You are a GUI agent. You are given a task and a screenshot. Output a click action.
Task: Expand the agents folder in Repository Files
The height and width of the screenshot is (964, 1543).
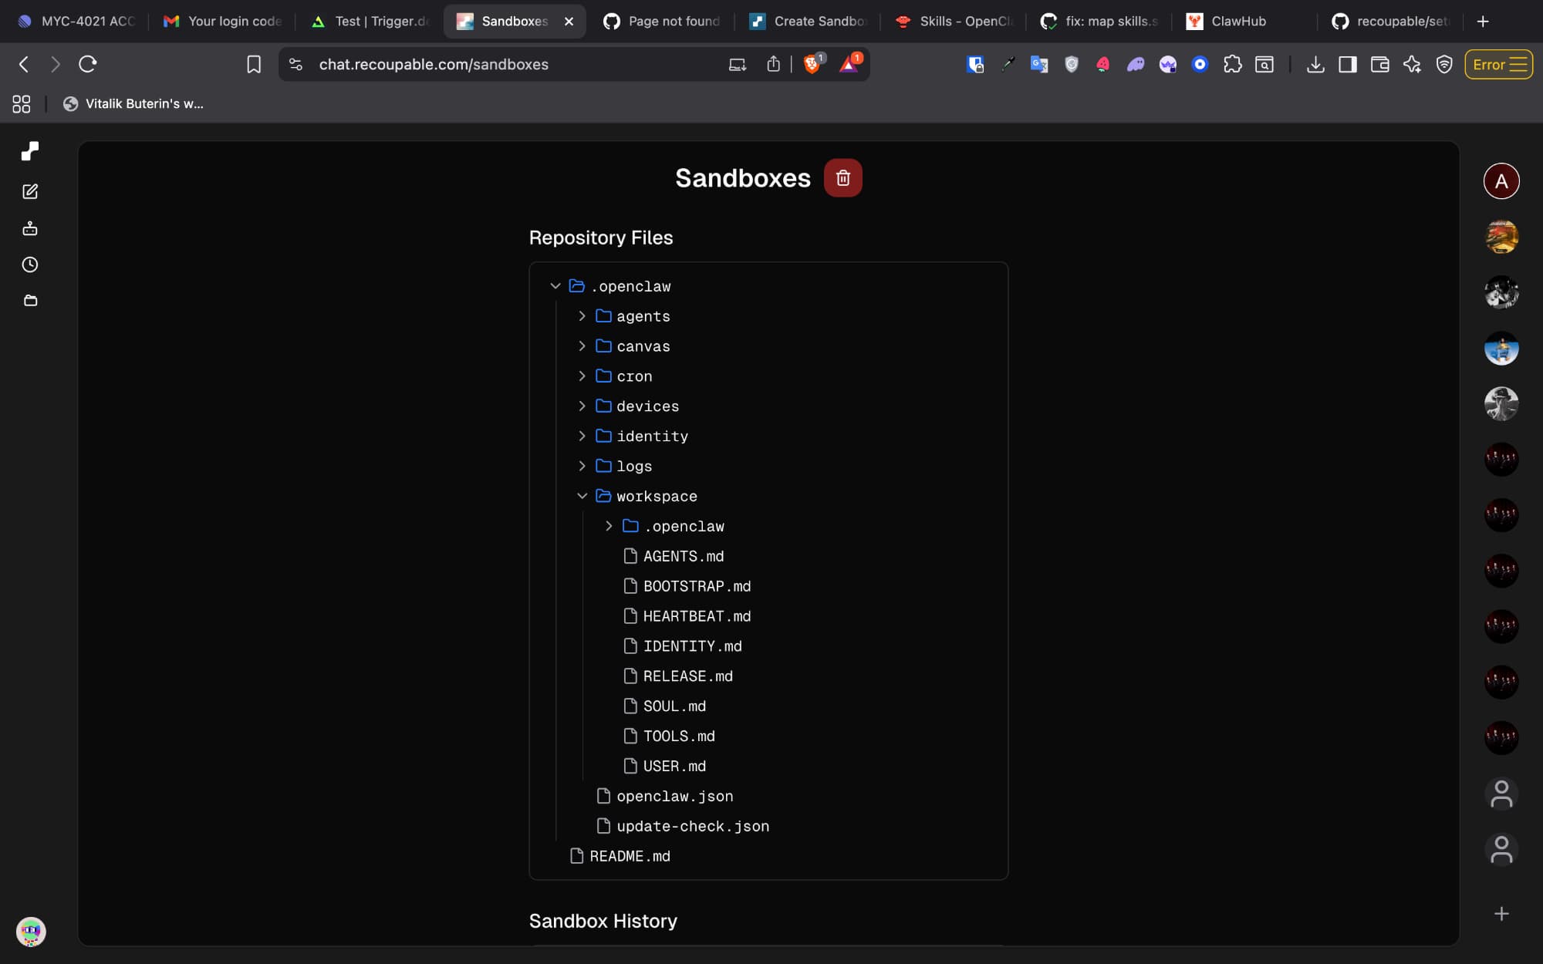click(582, 315)
